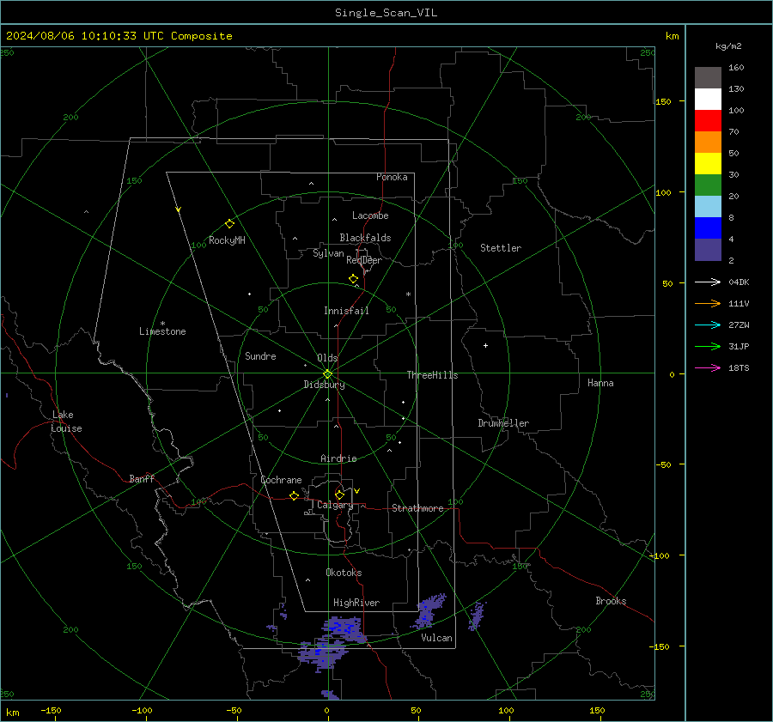Click the Olds town label
The width and height of the screenshot is (773, 722).
coord(327,358)
